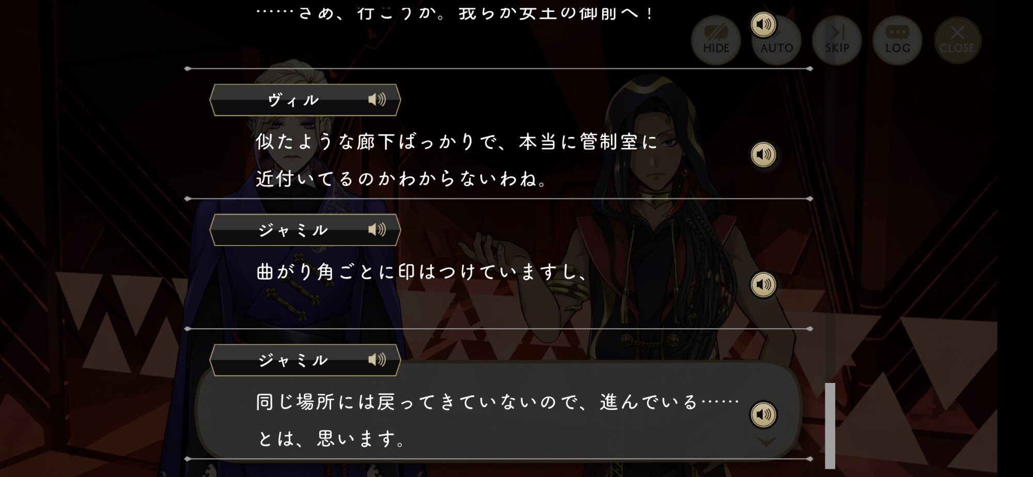Tap speaker icon in last ジャミル name plate
The image size is (1033, 477).
tap(377, 360)
